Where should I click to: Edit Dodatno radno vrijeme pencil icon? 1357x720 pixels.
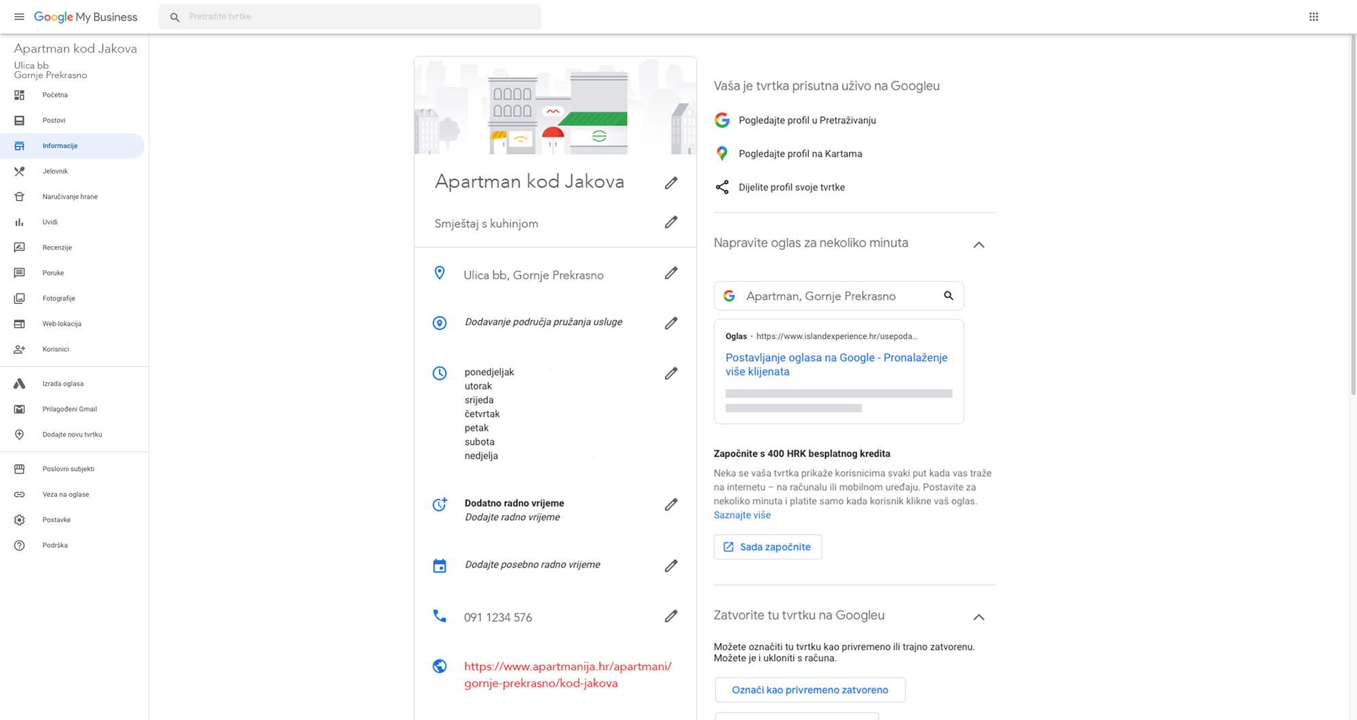[671, 504]
